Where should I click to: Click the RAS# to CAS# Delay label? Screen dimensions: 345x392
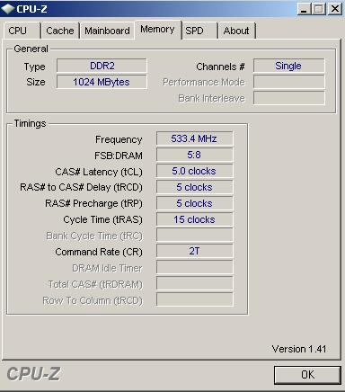81,187
